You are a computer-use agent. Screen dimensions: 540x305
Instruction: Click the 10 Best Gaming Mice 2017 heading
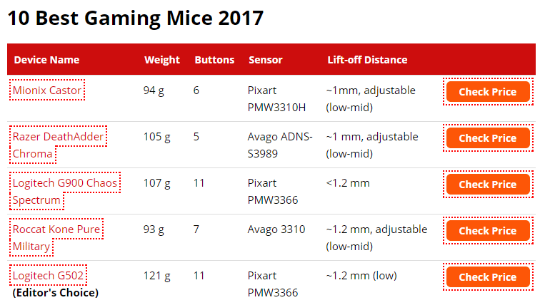tap(136, 19)
